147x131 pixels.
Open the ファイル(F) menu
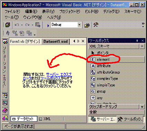(12, 11)
